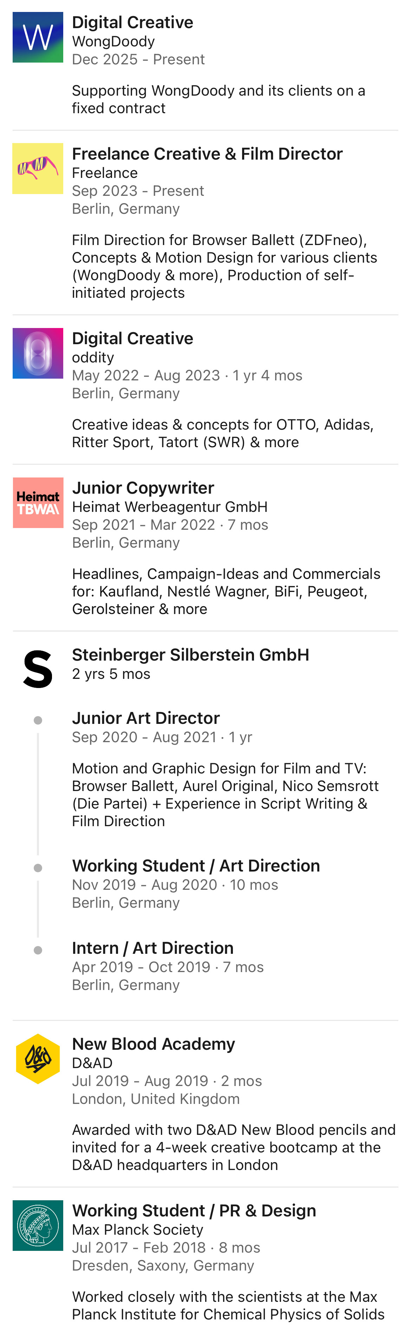Click the Heimat Werbeagentur GmbH company name

pos(169,507)
